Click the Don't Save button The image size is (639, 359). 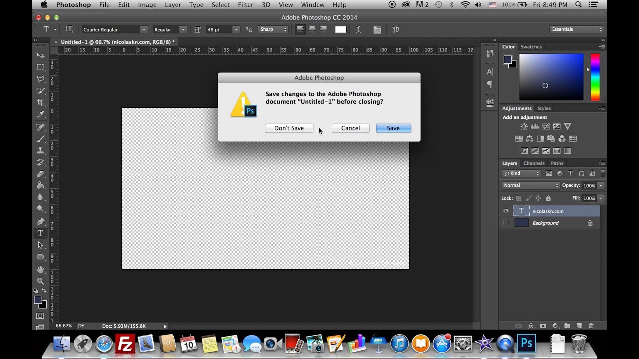(x=289, y=128)
